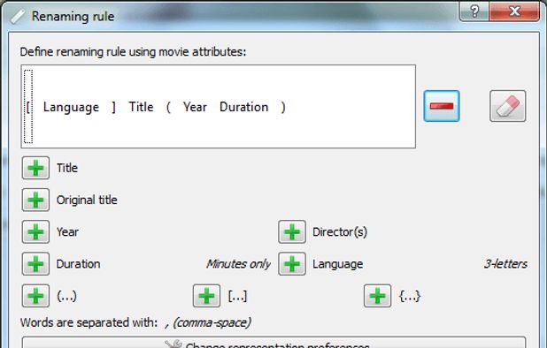This screenshot has width=547, height=348.
Task: Add Duration attribute to renaming rule
Action: point(35,264)
